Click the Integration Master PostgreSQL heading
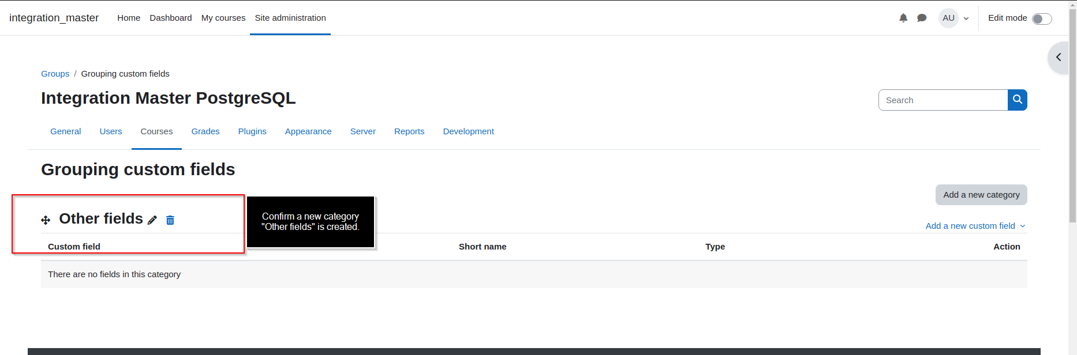 click(x=168, y=98)
